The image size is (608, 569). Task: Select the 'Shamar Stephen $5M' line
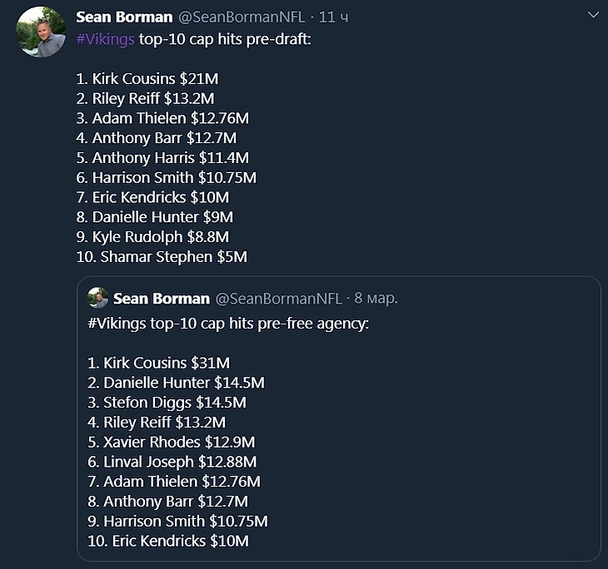pos(162,256)
